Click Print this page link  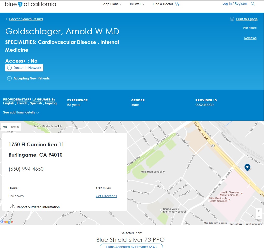coord(247,19)
